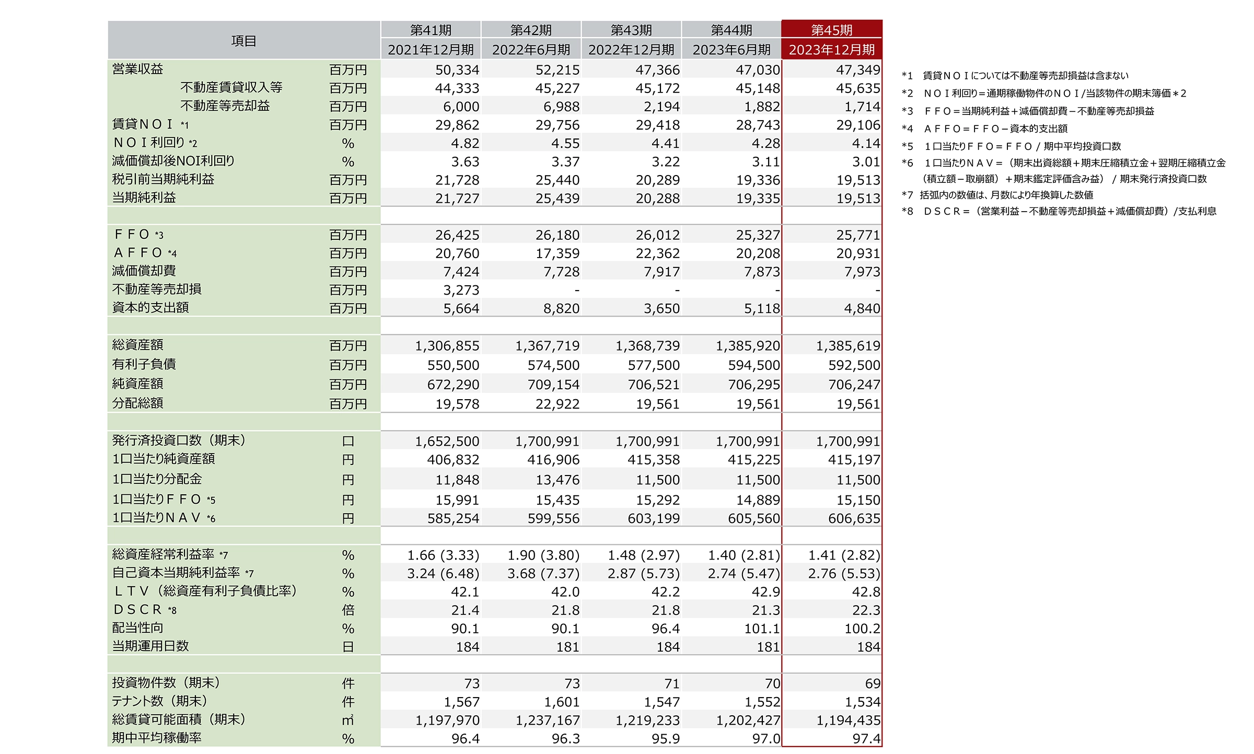Select the 25,439 net income value

(x=558, y=199)
